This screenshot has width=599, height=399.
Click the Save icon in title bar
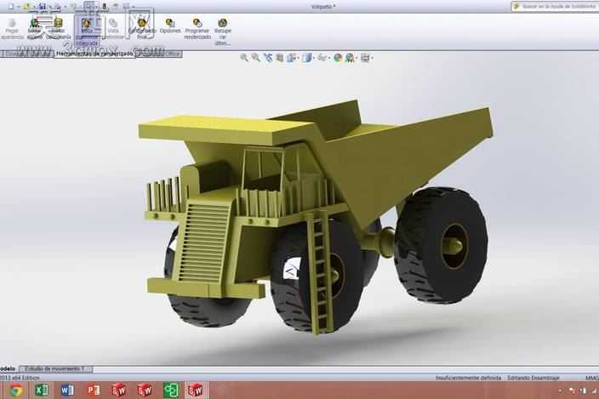(42, 7)
